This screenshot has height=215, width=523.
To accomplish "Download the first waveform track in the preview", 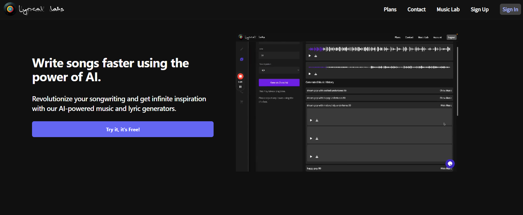I will click(316, 56).
